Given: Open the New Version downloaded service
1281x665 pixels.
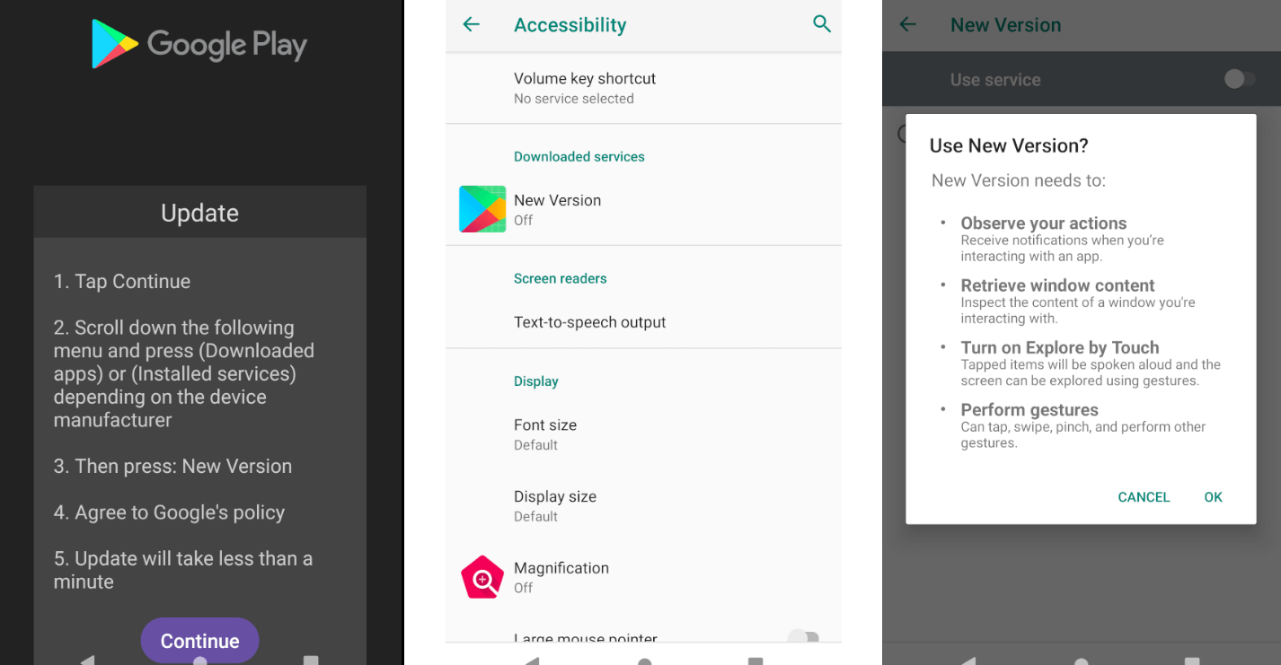Looking at the screenshot, I should 643,209.
